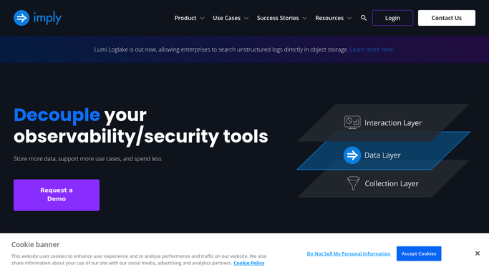Image resolution: width=489 pixels, height=275 pixels.
Task: Select the Interaction Layer label
Action: [393, 123]
